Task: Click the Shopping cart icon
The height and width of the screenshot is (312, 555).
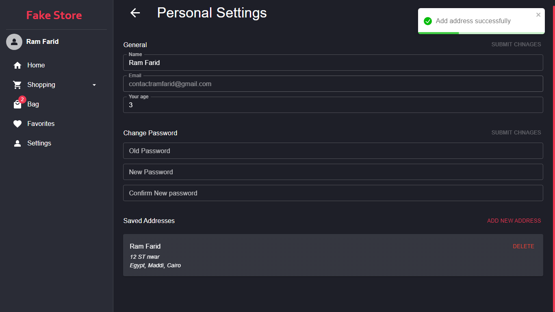Action: pos(17,85)
